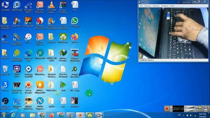This screenshot has height=118, width=210.
Task: Open the Aqua-Manager shortcut
Action: [x=17, y=22]
